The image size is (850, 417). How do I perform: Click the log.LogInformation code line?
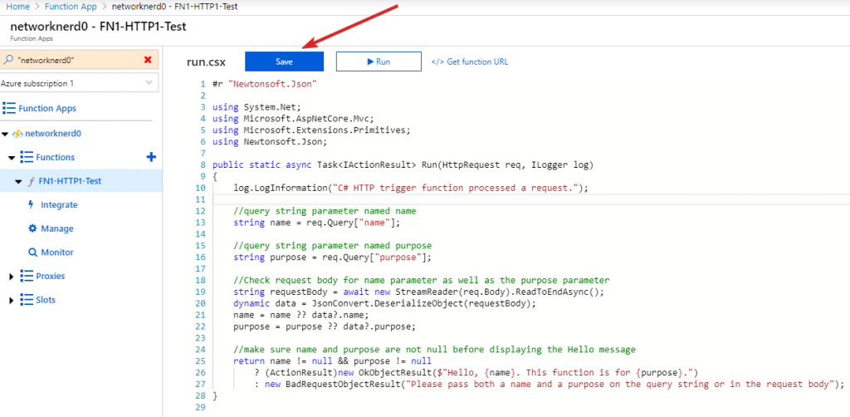click(411, 189)
